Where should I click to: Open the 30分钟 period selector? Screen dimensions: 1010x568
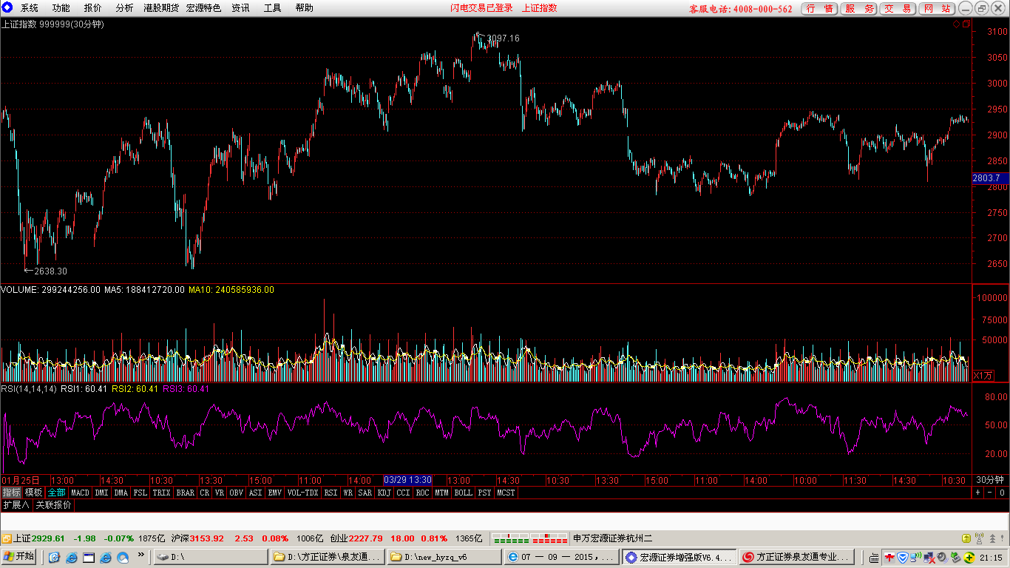(991, 479)
